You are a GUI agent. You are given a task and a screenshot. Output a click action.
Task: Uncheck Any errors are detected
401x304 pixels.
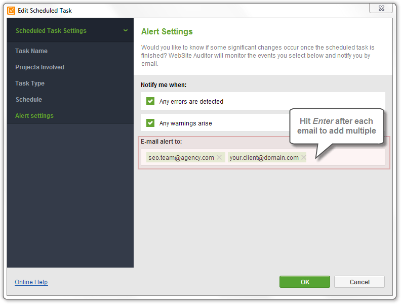click(x=150, y=101)
